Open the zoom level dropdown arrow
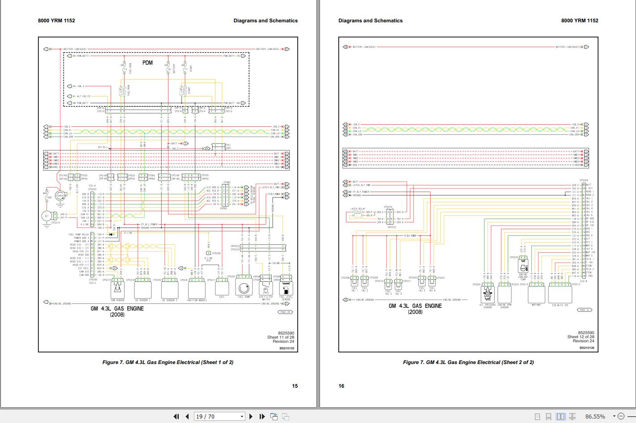 click(614, 416)
